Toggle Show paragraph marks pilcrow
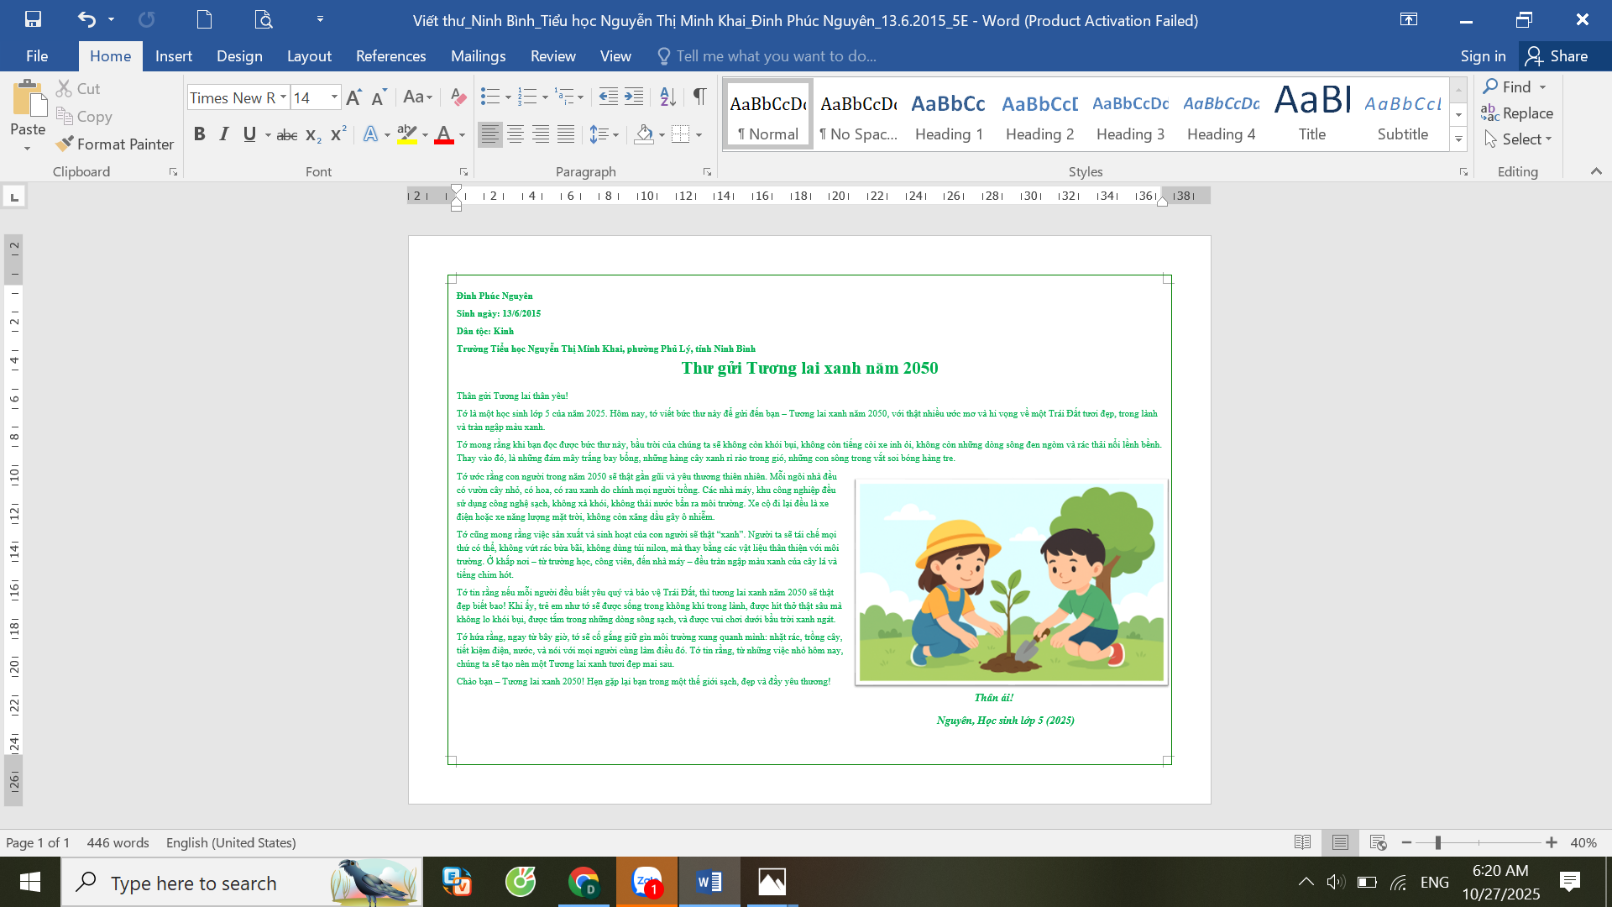This screenshot has width=1612, height=907. (x=699, y=97)
